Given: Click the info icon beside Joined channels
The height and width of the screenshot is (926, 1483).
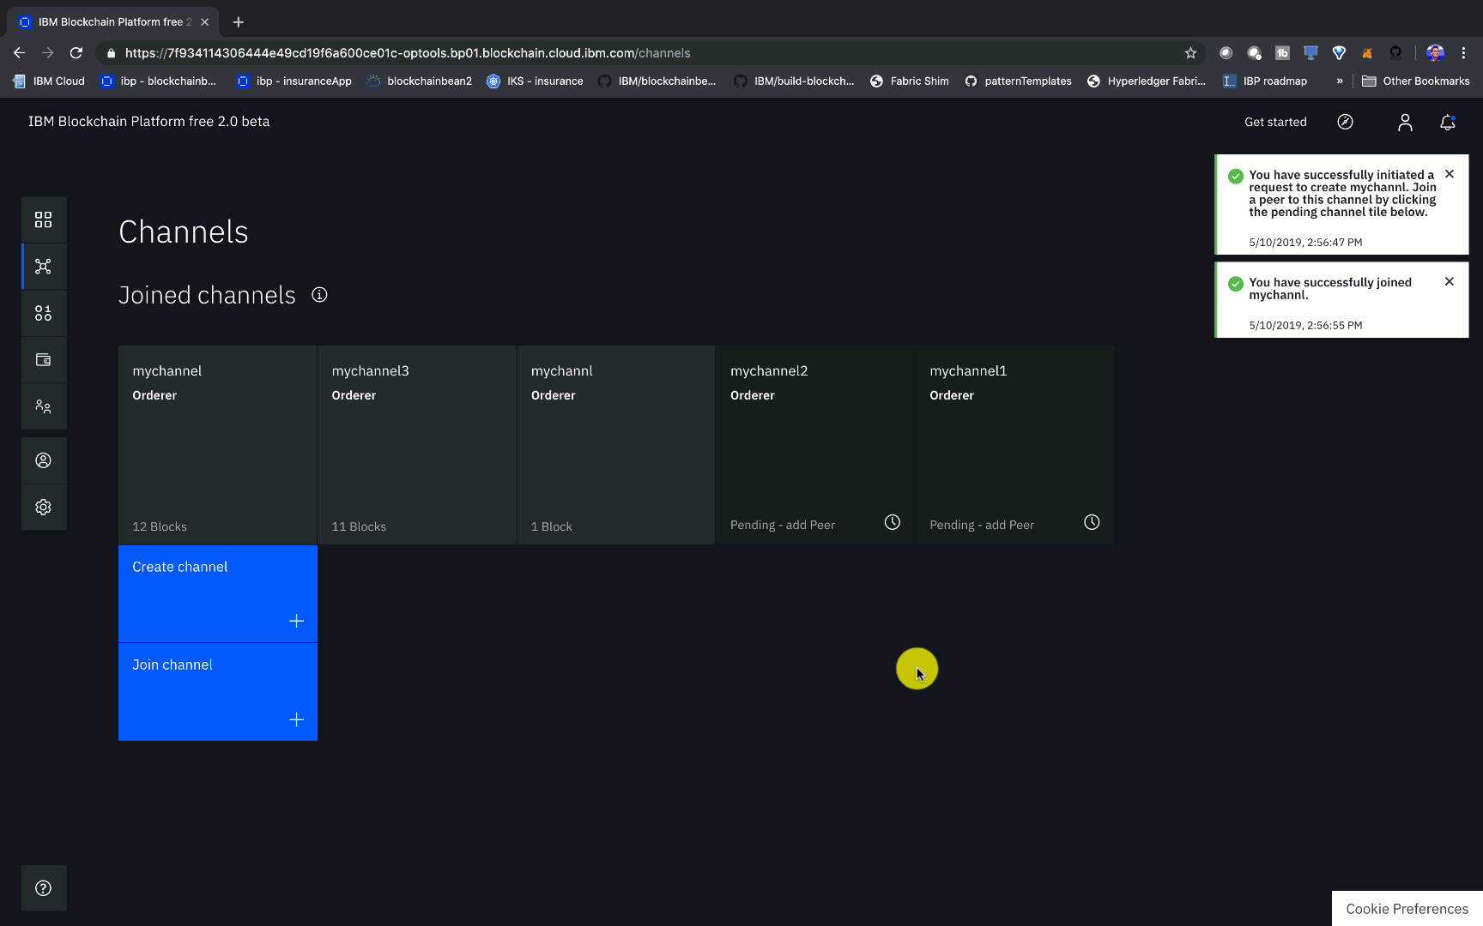Looking at the screenshot, I should tap(319, 295).
